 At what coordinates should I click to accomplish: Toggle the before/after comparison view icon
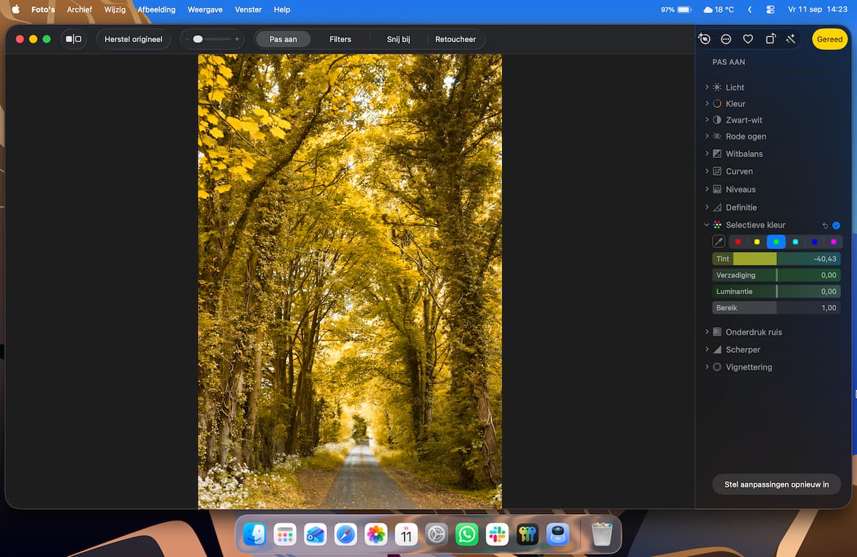[74, 39]
